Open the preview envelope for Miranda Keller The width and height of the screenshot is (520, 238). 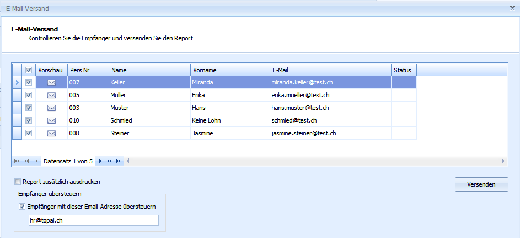tap(51, 83)
